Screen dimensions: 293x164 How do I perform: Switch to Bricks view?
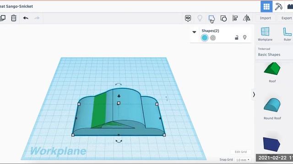point(290,6)
